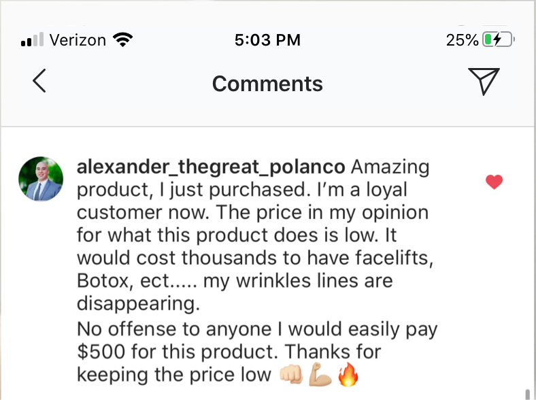The width and height of the screenshot is (536, 400).
Task: Tap the fire emoji in comment
Action: (x=348, y=375)
